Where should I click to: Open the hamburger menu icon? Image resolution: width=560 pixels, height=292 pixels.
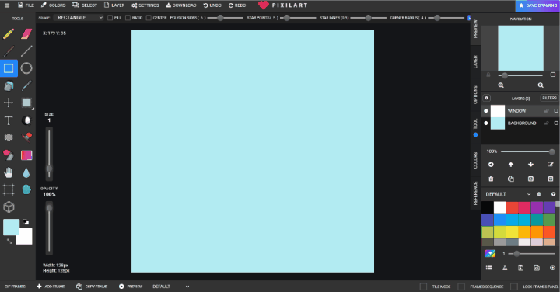point(7,5)
